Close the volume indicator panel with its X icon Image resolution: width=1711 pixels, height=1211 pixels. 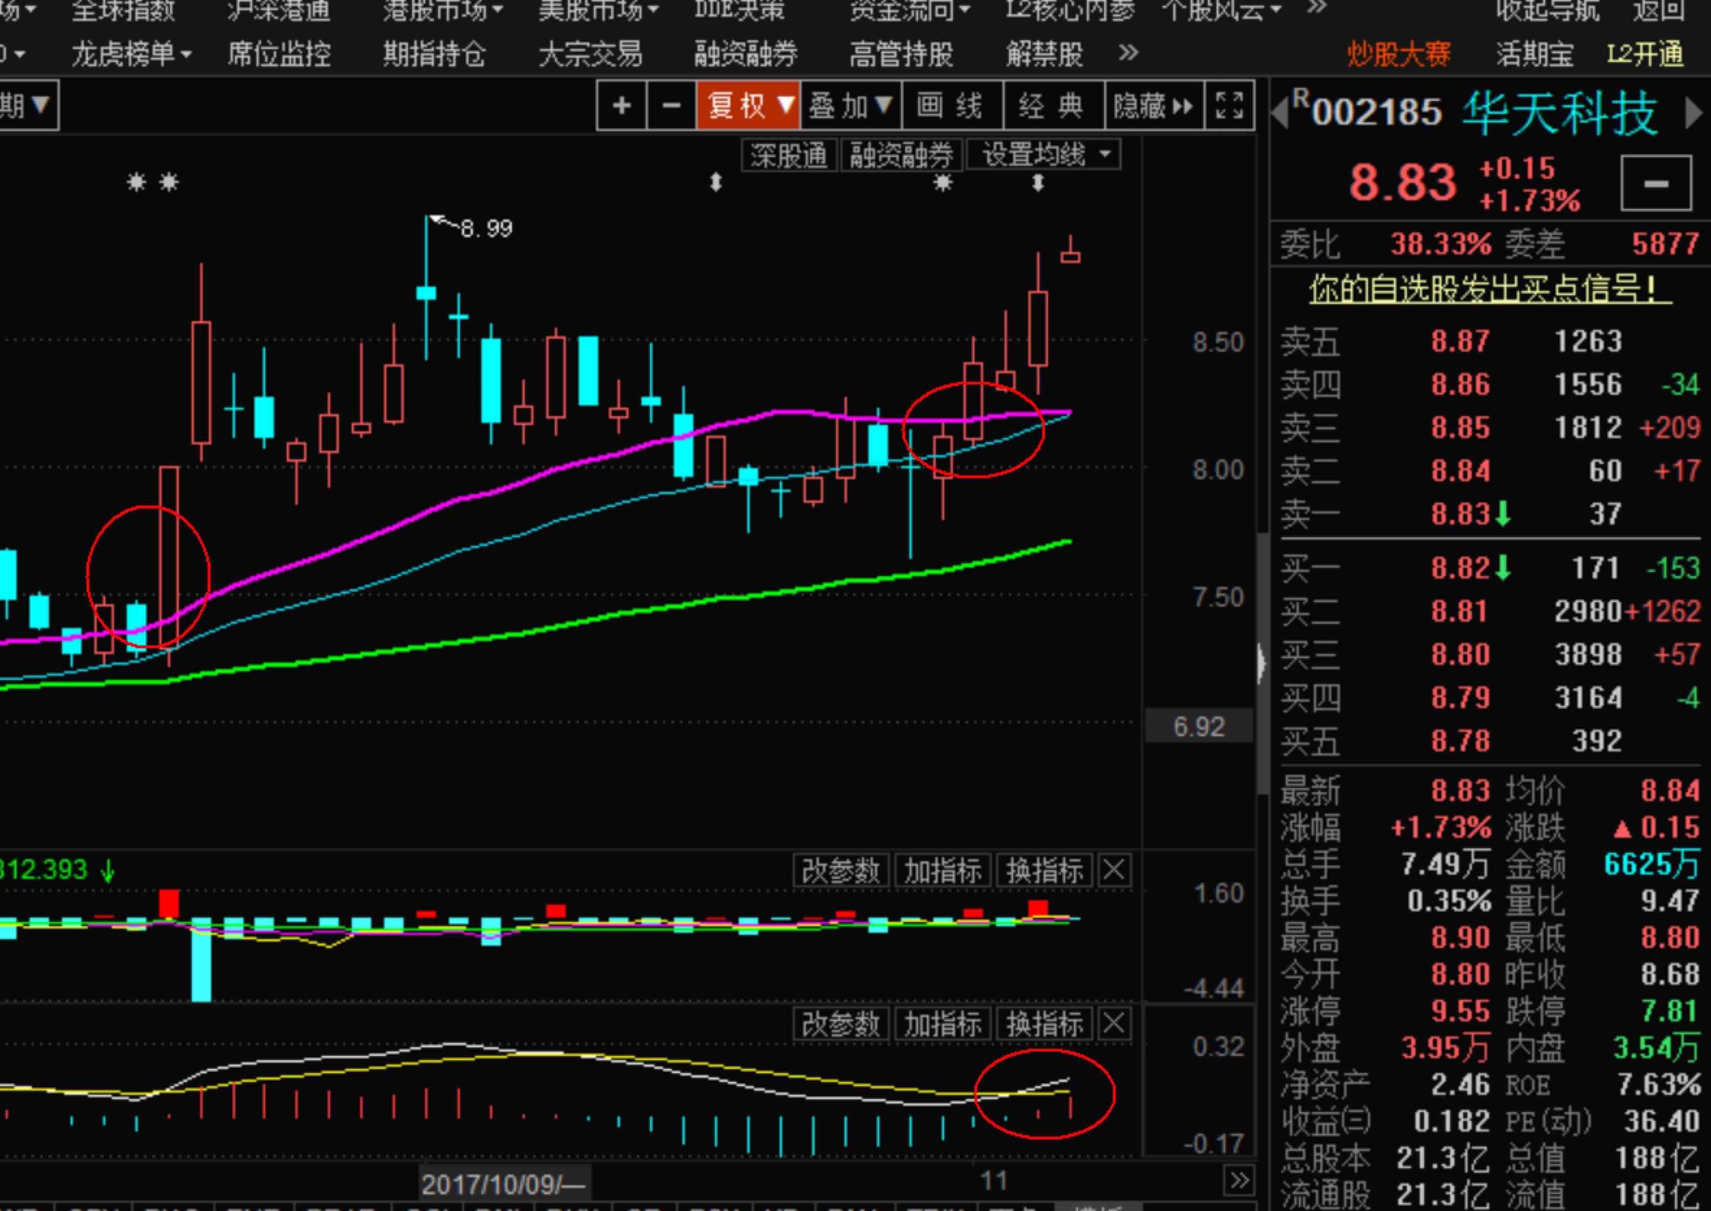pyautogui.click(x=1114, y=870)
